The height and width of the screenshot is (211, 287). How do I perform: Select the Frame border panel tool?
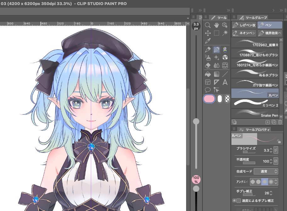pyautogui.click(x=207, y=82)
